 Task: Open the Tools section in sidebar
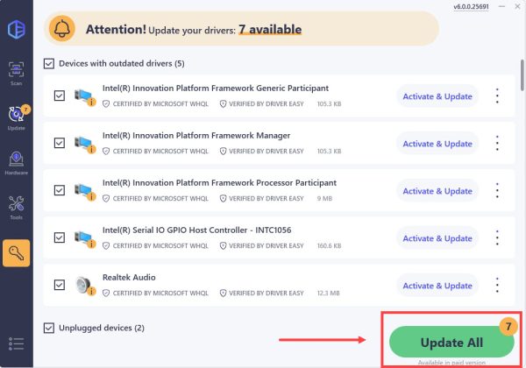pyautogui.click(x=16, y=209)
